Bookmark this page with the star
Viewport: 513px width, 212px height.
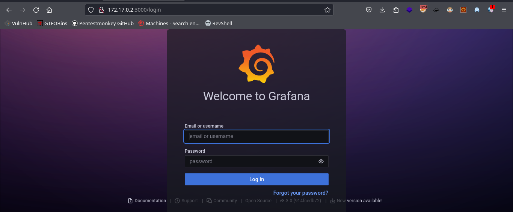(x=327, y=10)
